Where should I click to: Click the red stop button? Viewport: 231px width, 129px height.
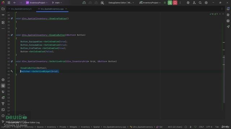tap(175, 3)
